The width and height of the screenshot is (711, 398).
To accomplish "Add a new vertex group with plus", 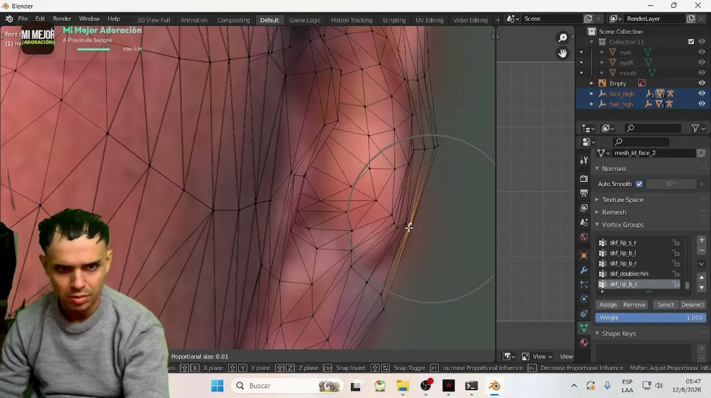I will point(702,240).
